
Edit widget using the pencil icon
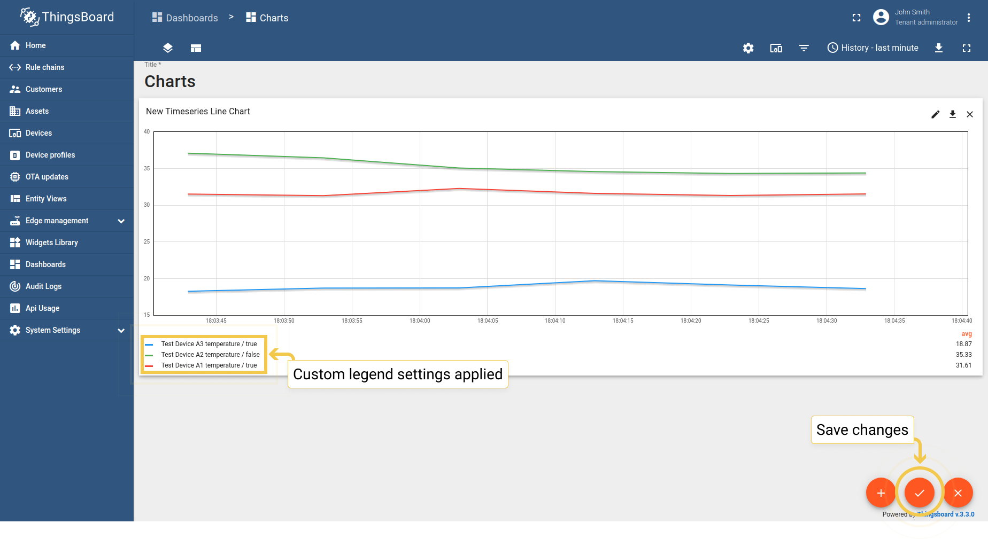coord(935,114)
